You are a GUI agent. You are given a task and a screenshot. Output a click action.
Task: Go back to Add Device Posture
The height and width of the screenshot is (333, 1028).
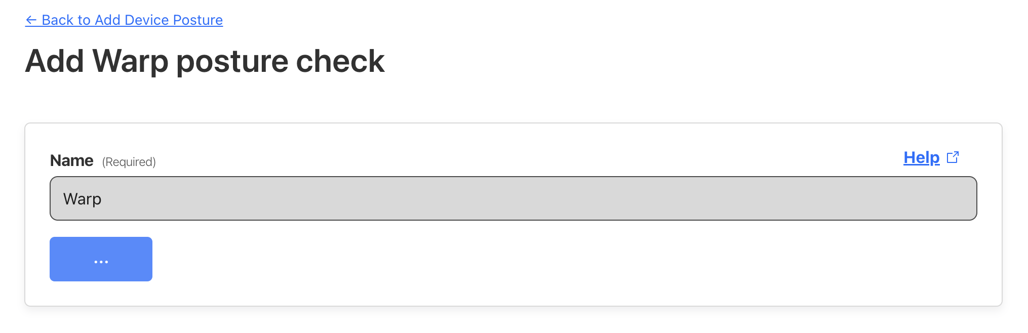124,20
